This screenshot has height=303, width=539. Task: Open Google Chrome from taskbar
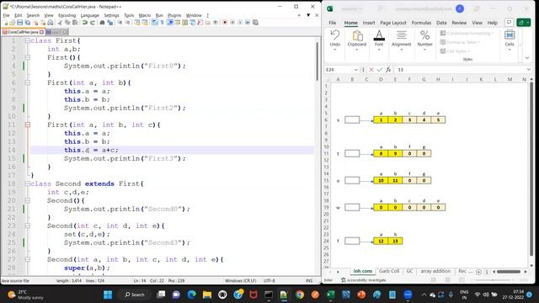(x=300, y=295)
